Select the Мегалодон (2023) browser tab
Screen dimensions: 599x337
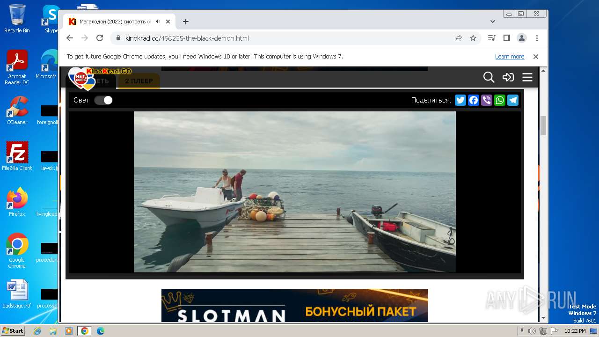pyautogui.click(x=119, y=22)
